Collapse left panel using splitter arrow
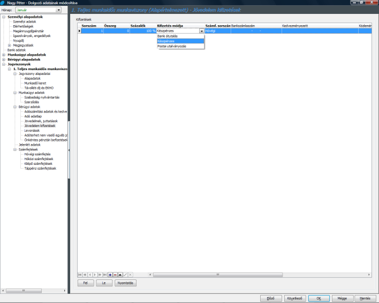This screenshot has width=379, height=303. 69,150
